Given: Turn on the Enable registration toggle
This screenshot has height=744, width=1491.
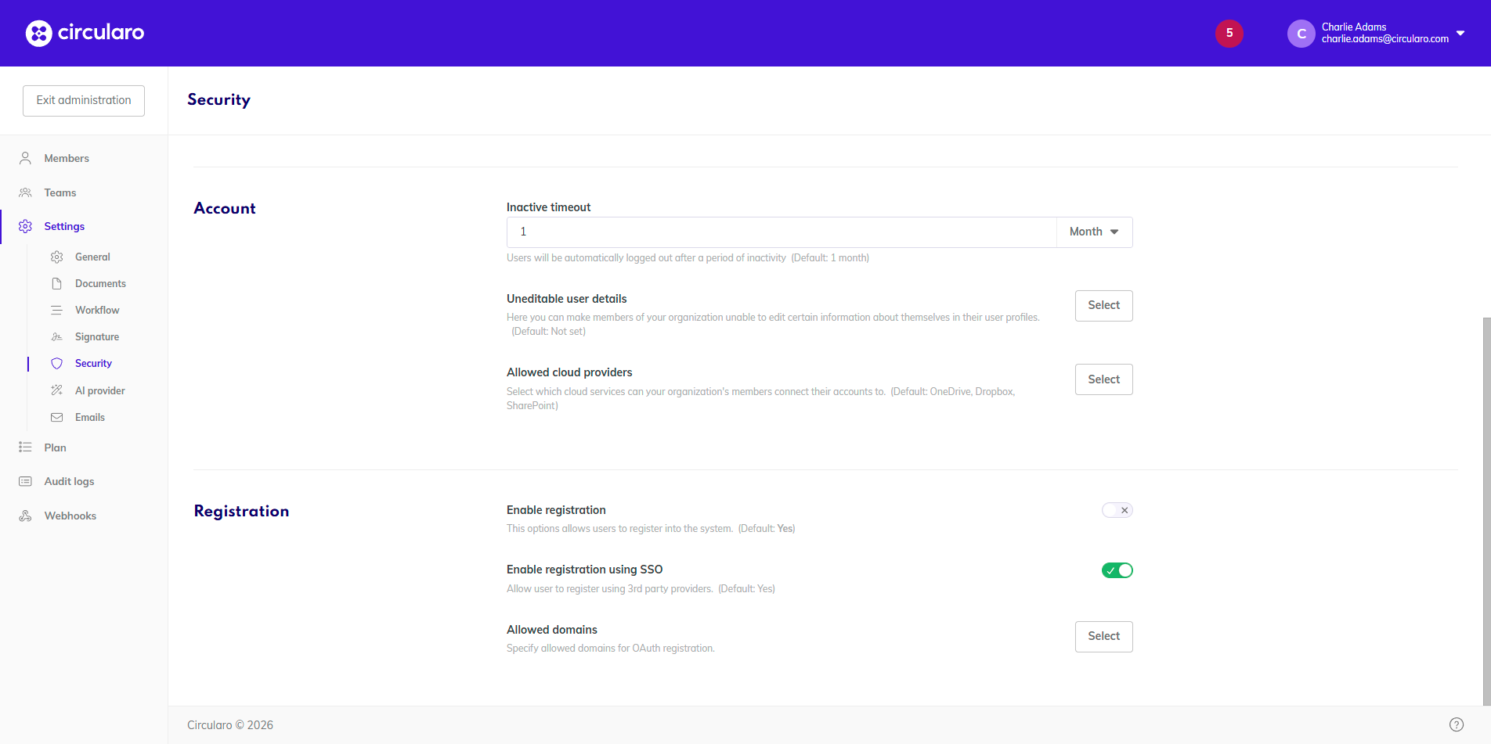Looking at the screenshot, I should point(1117,510).
